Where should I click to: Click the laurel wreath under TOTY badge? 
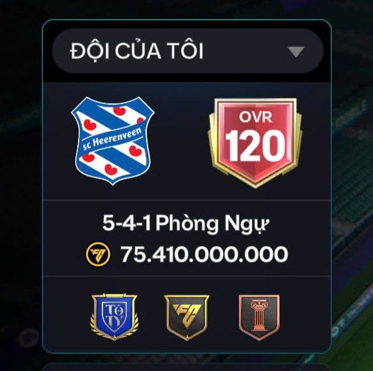pos(114,332)
